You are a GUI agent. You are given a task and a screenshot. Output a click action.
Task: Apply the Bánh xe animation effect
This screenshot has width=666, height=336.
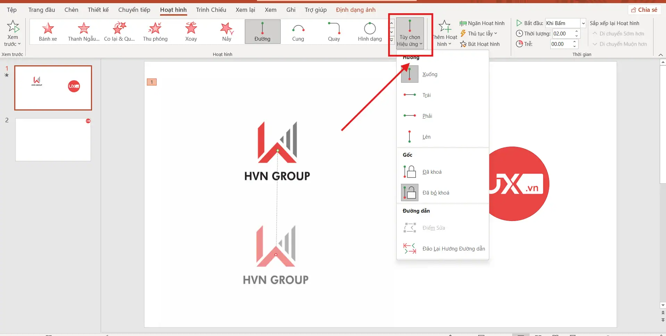tap(48, 32)
